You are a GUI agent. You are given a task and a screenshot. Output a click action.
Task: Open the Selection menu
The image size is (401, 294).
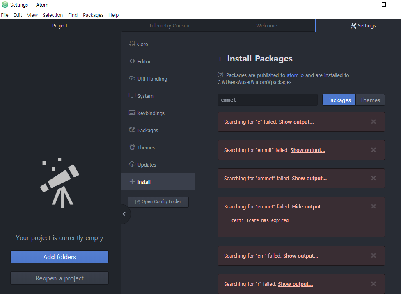[53, 15]
